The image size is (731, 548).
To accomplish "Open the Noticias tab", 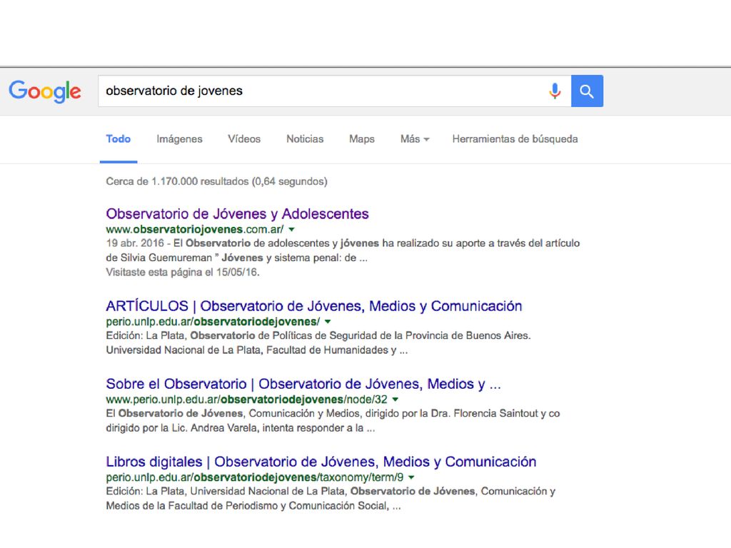I will click(x=305, y=139).
